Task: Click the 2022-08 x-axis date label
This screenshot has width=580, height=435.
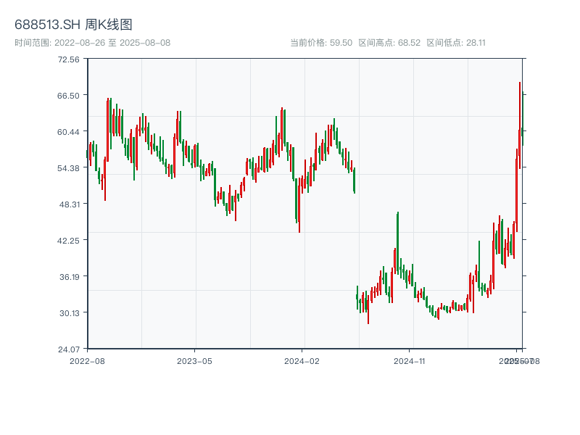Action: 87,360
